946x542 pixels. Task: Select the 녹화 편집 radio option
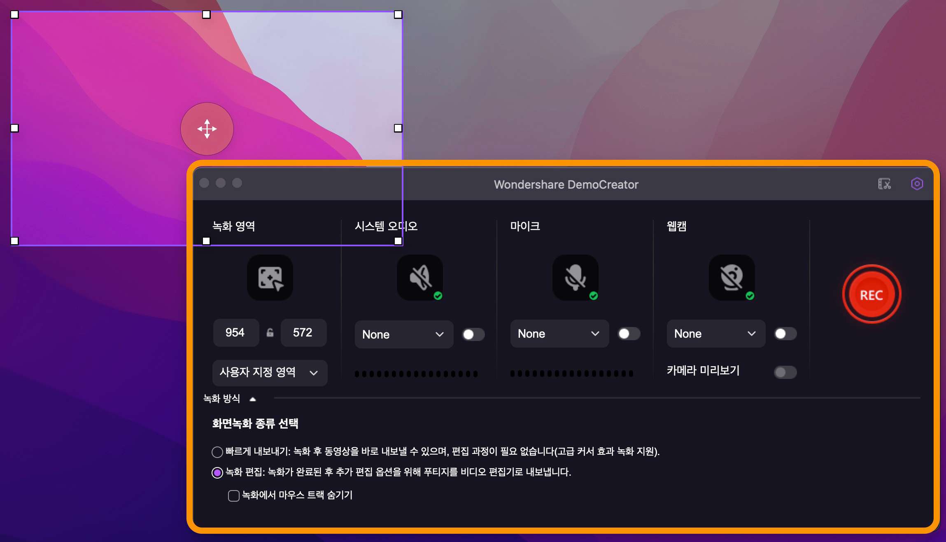[217, 472]
